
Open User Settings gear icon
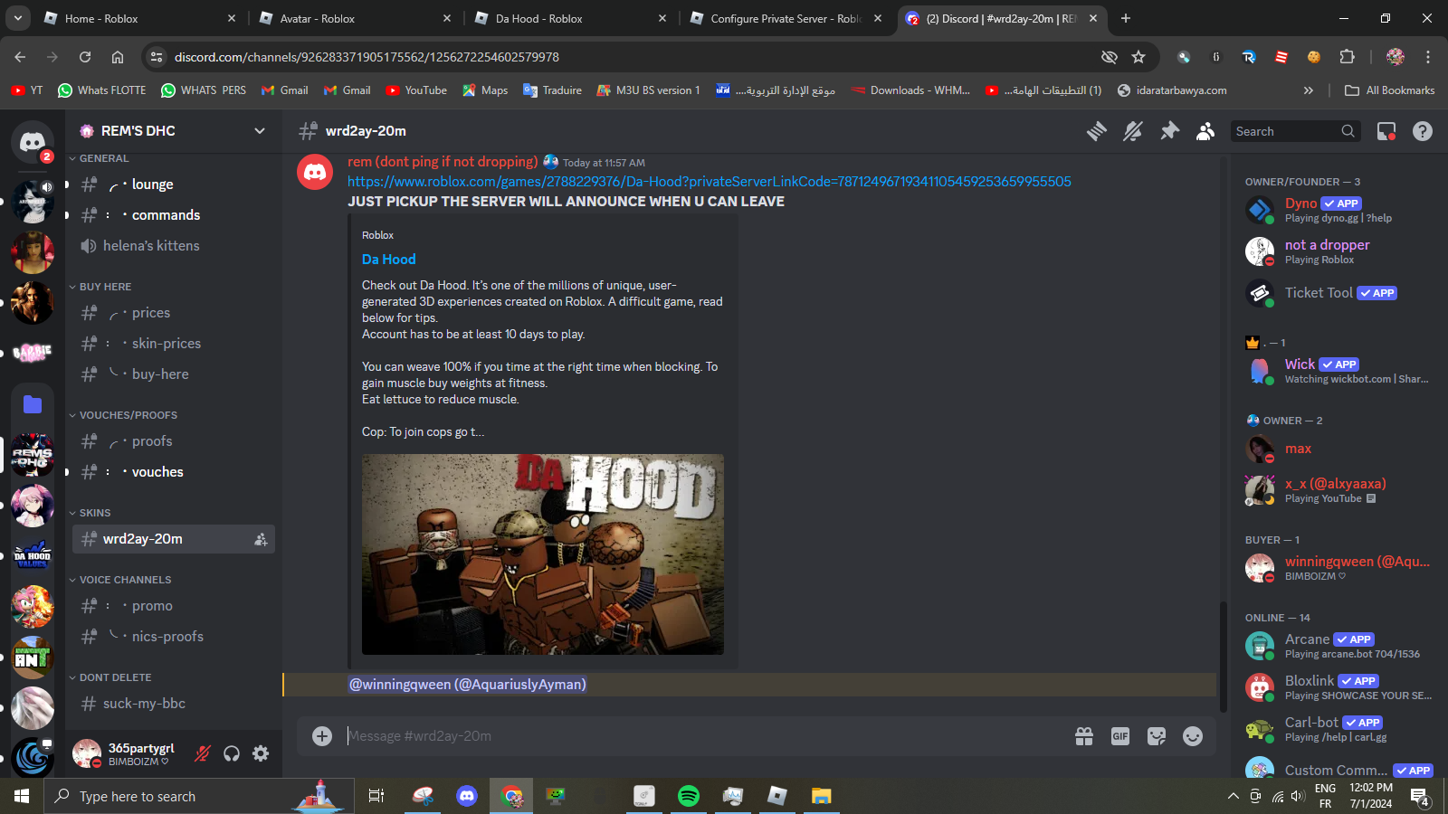coord(261,753)
